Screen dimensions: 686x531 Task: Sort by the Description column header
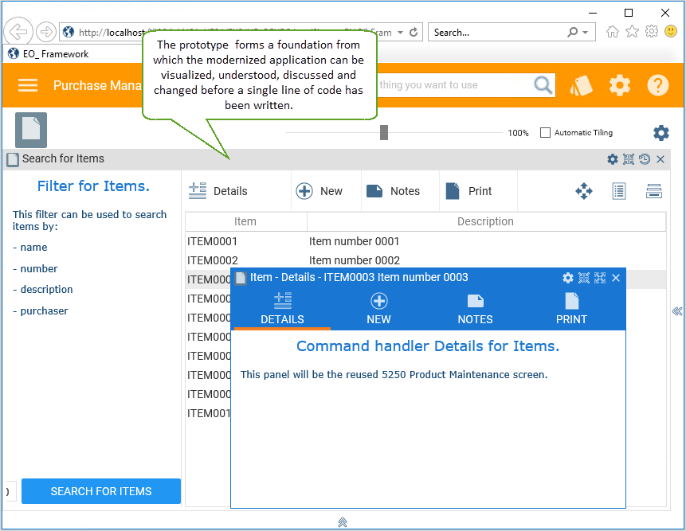tap(486, 221)
